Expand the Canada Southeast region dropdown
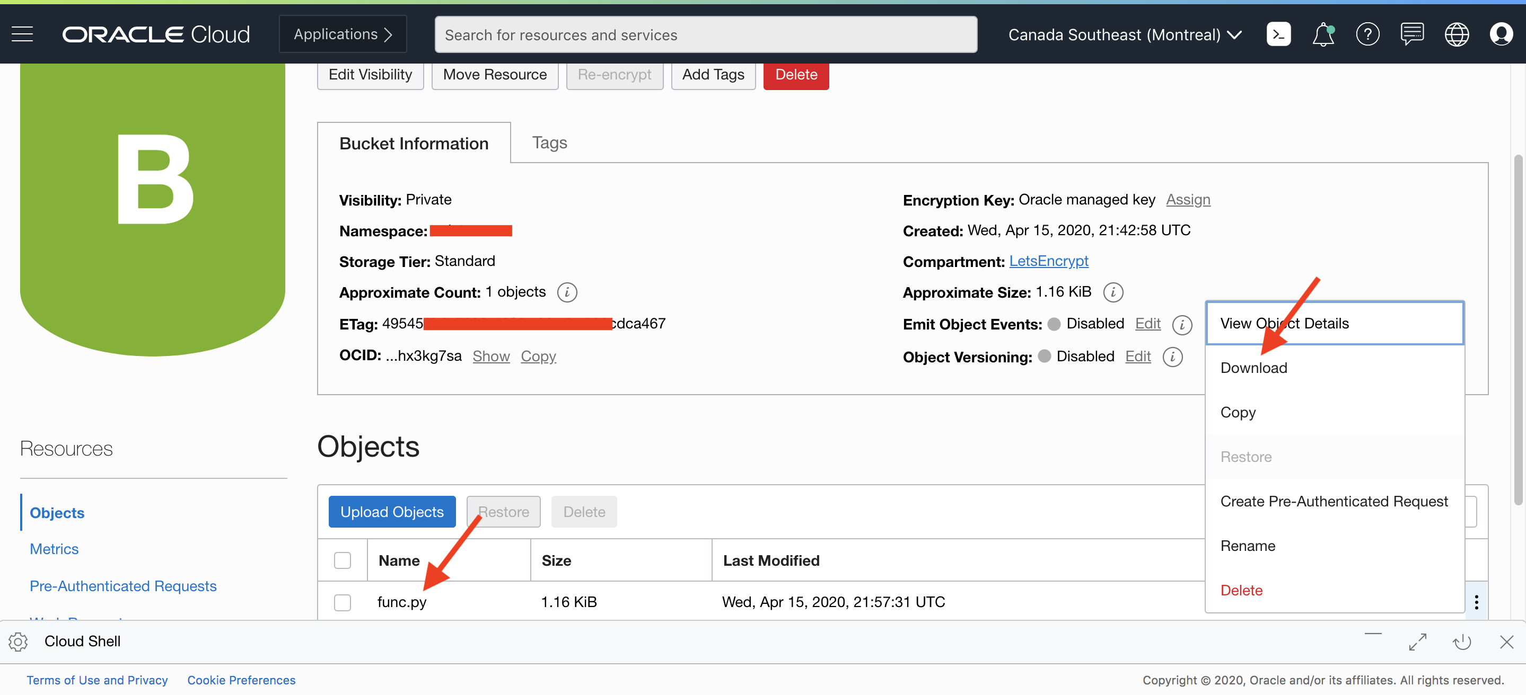 [x=1125, y=34]
